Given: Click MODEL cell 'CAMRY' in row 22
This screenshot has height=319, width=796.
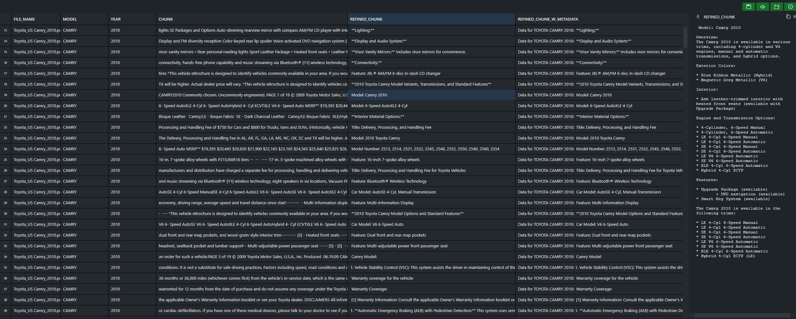Looking at the screenshot, I should [84, 127].
